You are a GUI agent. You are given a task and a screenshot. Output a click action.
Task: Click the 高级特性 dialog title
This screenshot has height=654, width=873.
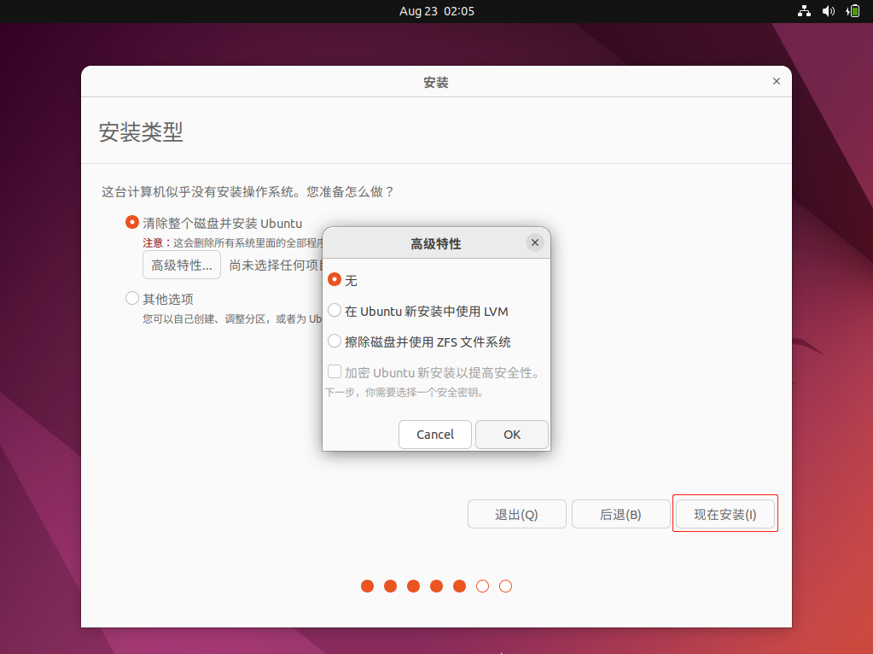click(436, 244)
